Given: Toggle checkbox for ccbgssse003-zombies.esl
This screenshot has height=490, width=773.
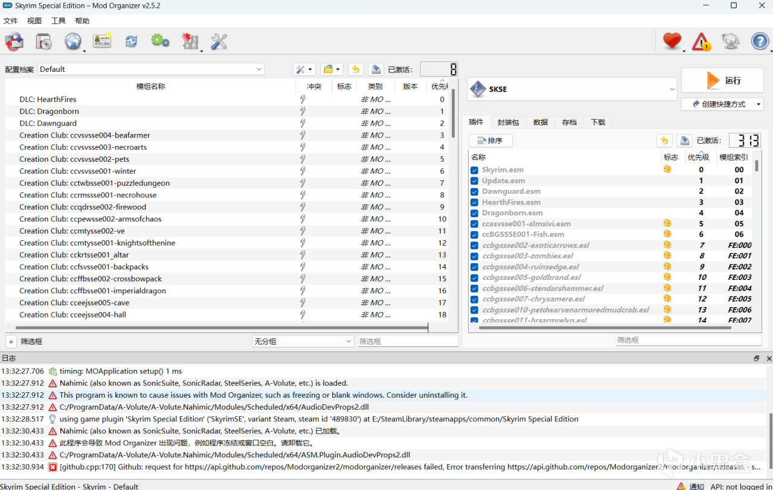Looking at the screenshot, I should [475, 256].
